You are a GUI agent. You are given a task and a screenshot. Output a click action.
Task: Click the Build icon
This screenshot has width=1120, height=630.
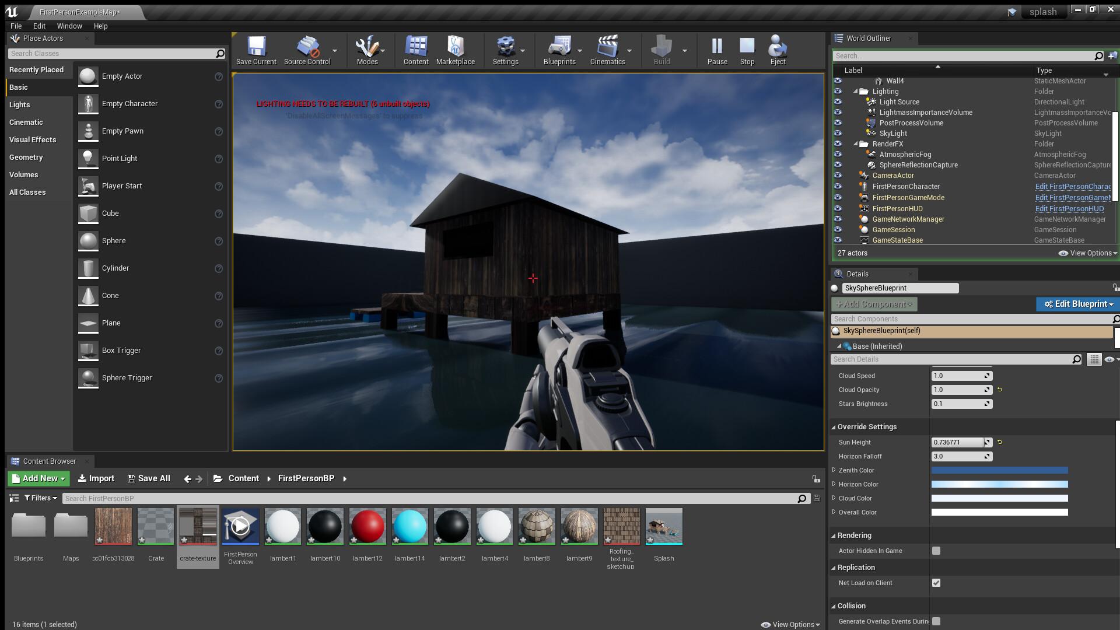click(661, 47)
